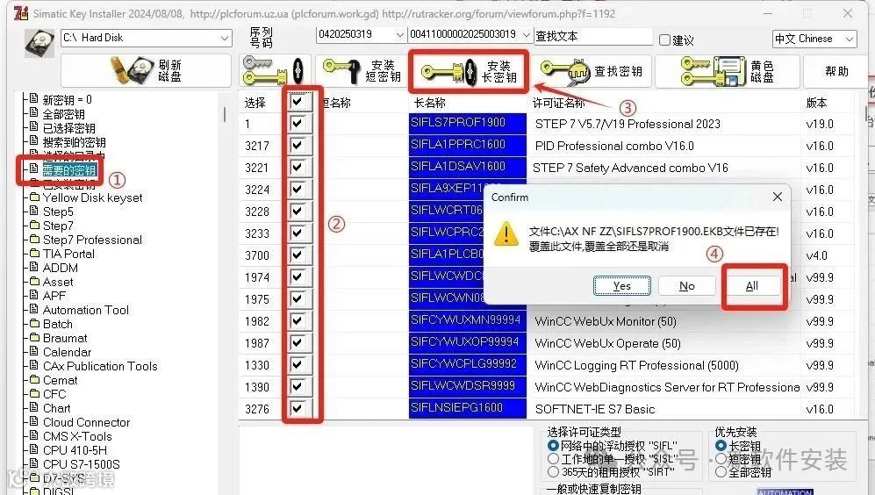Uncheck row 1330 WinCC Logging checkbox
The height and width of the screenshot is (495, 875).
tap(297, 364)
